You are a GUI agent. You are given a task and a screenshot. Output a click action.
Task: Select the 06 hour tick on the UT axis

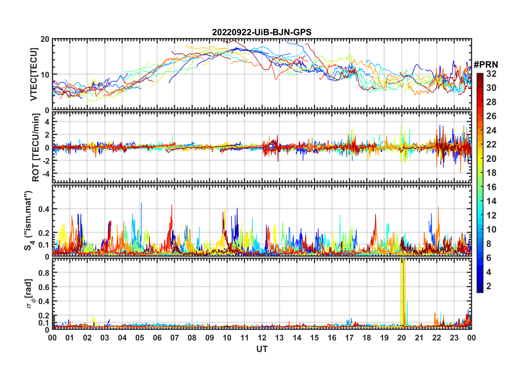pos(157,338)
